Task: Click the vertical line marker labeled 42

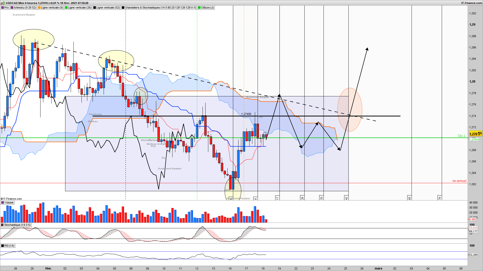Action: [346, 198]
